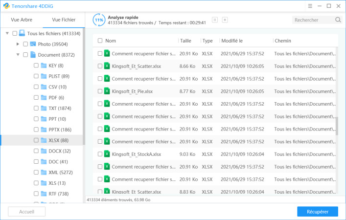Click the 2021/10/09 10:26:04 date of StockA
This screenshot has height=220, width=346.
click(x=242, y=154)
